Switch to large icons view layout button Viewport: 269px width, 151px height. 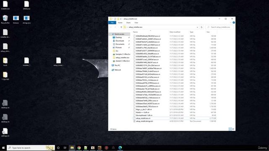(x=233, y=129)
